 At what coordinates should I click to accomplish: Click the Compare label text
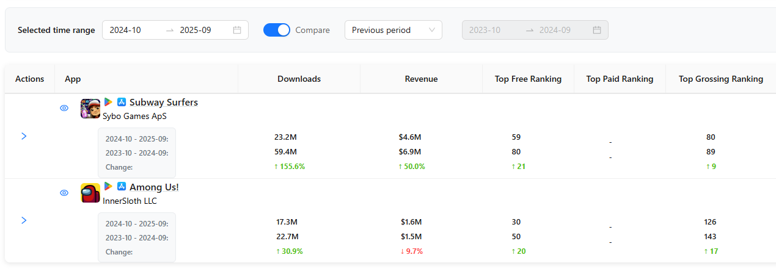(312, 30)
